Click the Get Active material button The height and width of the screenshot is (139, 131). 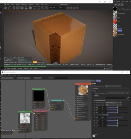[x=8, y=78]
